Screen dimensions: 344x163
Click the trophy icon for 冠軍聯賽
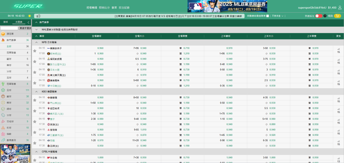point(3,84)
